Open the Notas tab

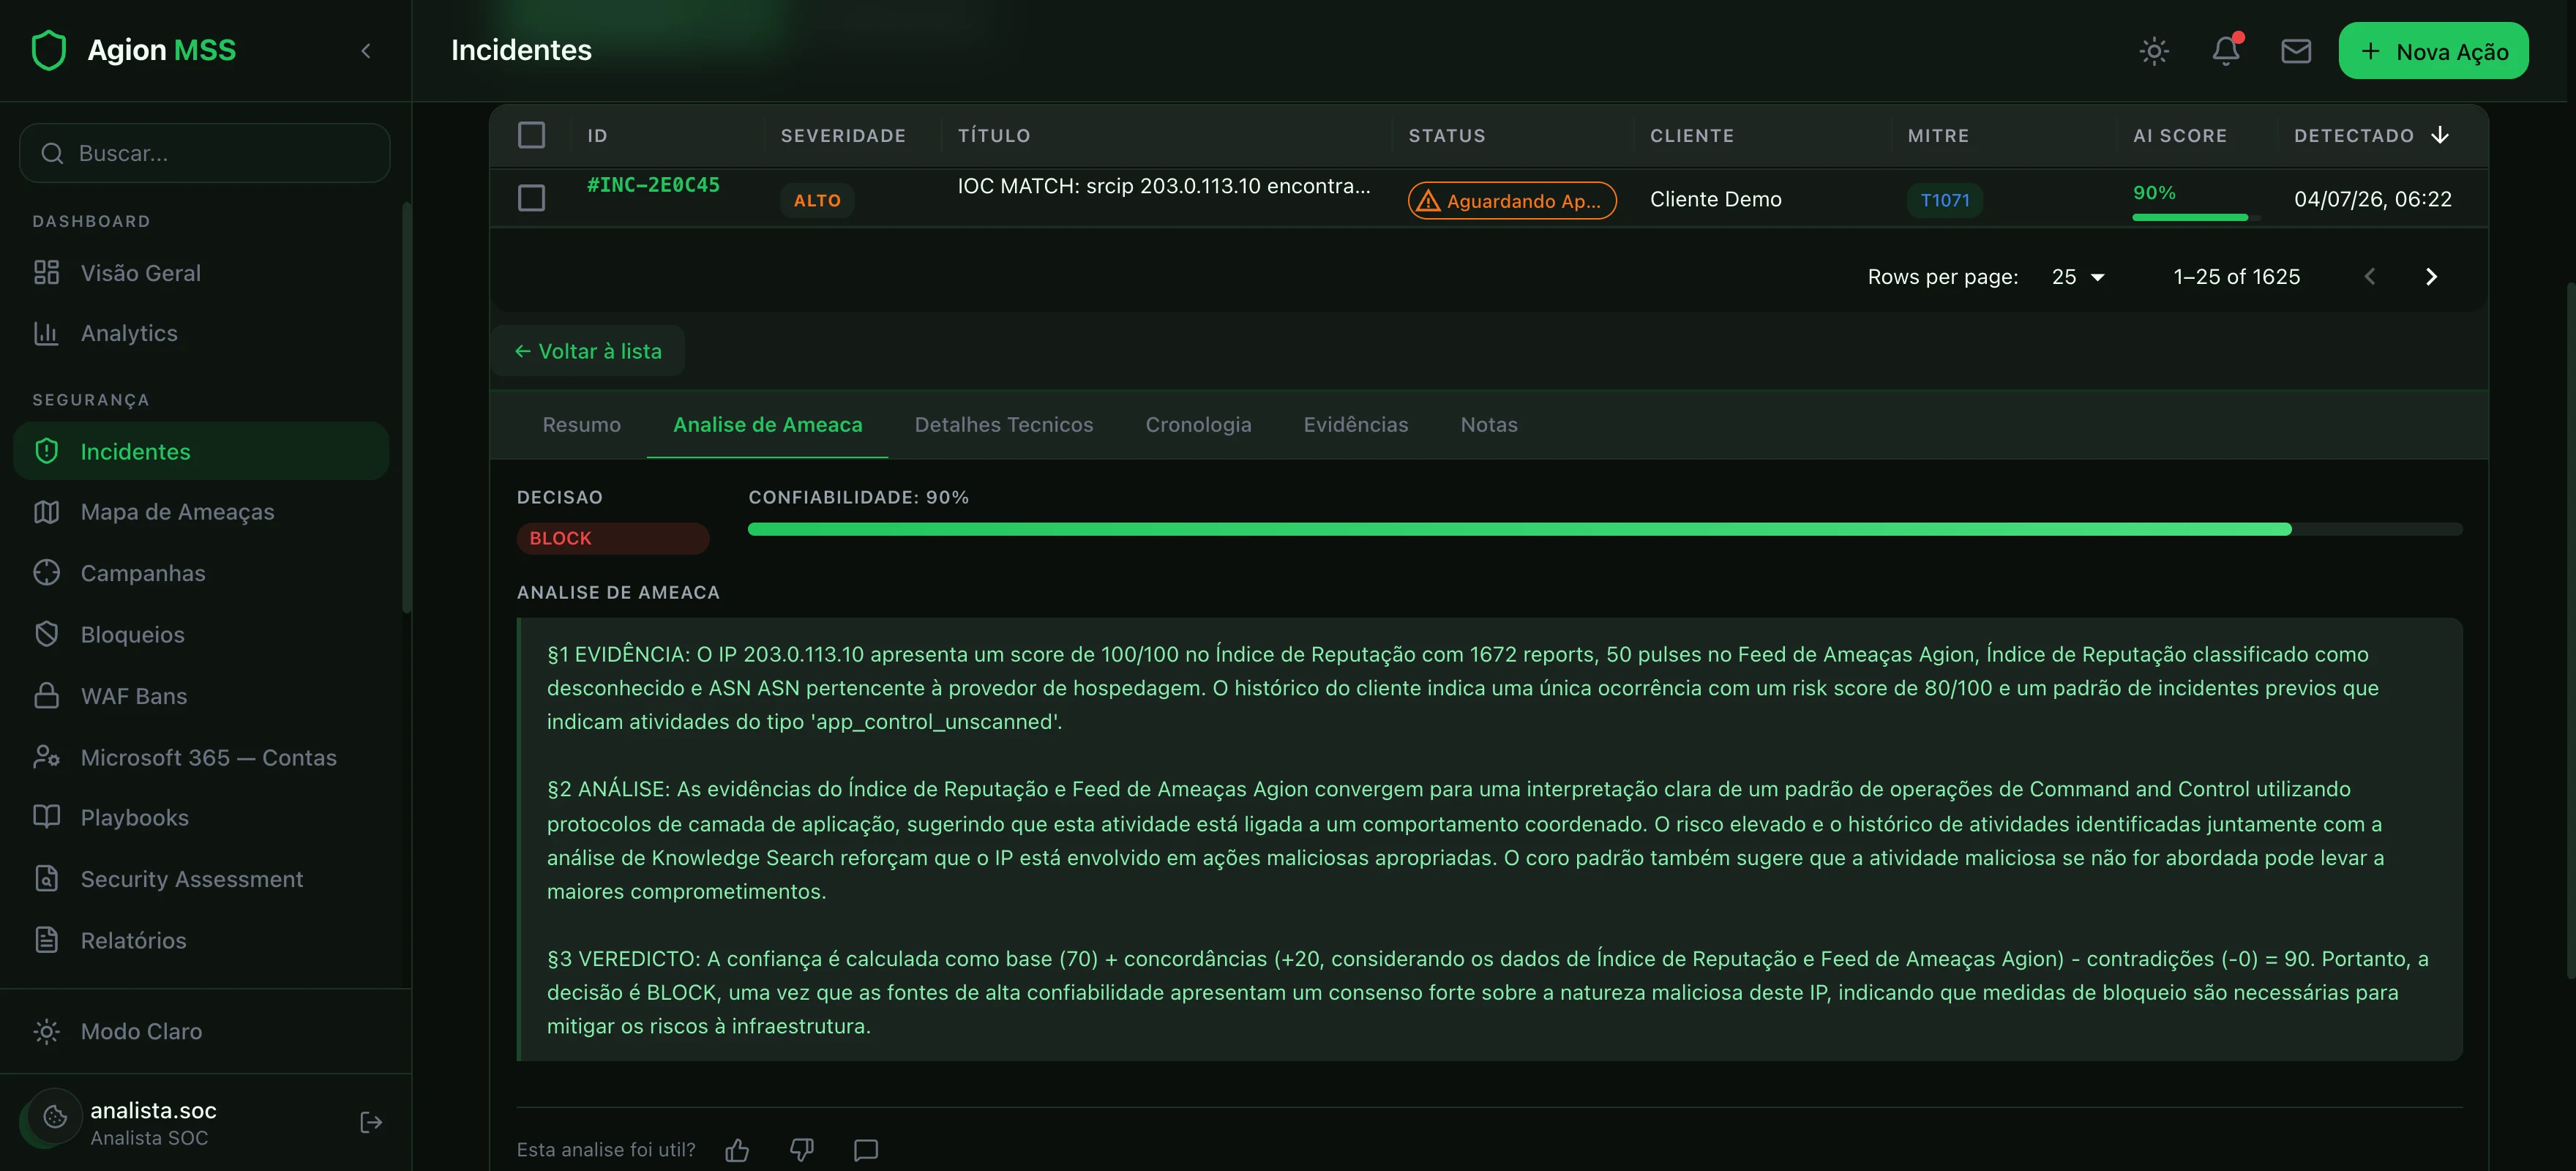(1489, 425)
